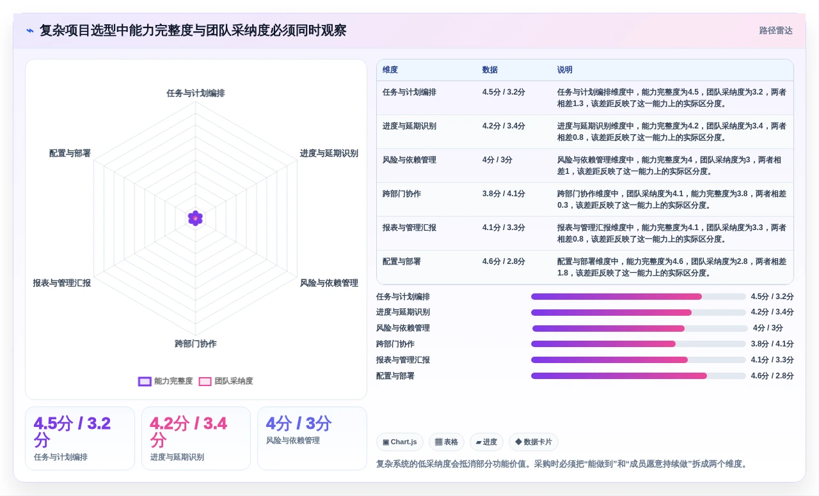The image size is (819, 496).
Task: Click the page title heading text
Action: point(193,31)
